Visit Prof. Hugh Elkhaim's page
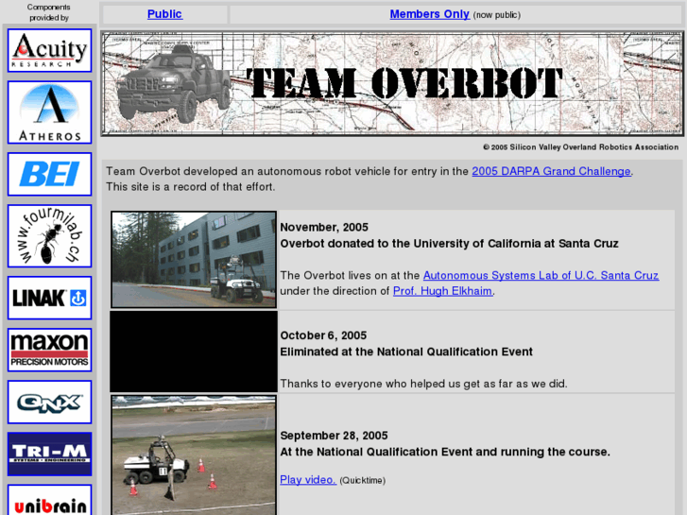Screen dimensions: 687x515 point(442,291)
